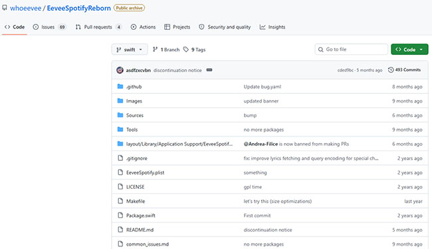Click the asdfzxcvbn avatar image
This screenshot has width=432, height=249.
tap(120, 70)
